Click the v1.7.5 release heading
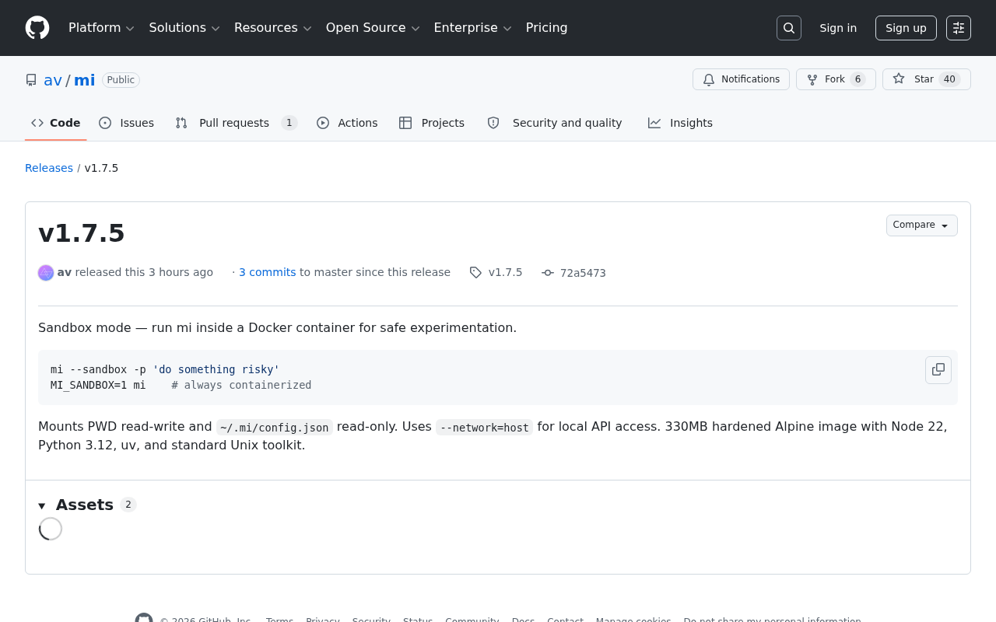 (82, 233)
